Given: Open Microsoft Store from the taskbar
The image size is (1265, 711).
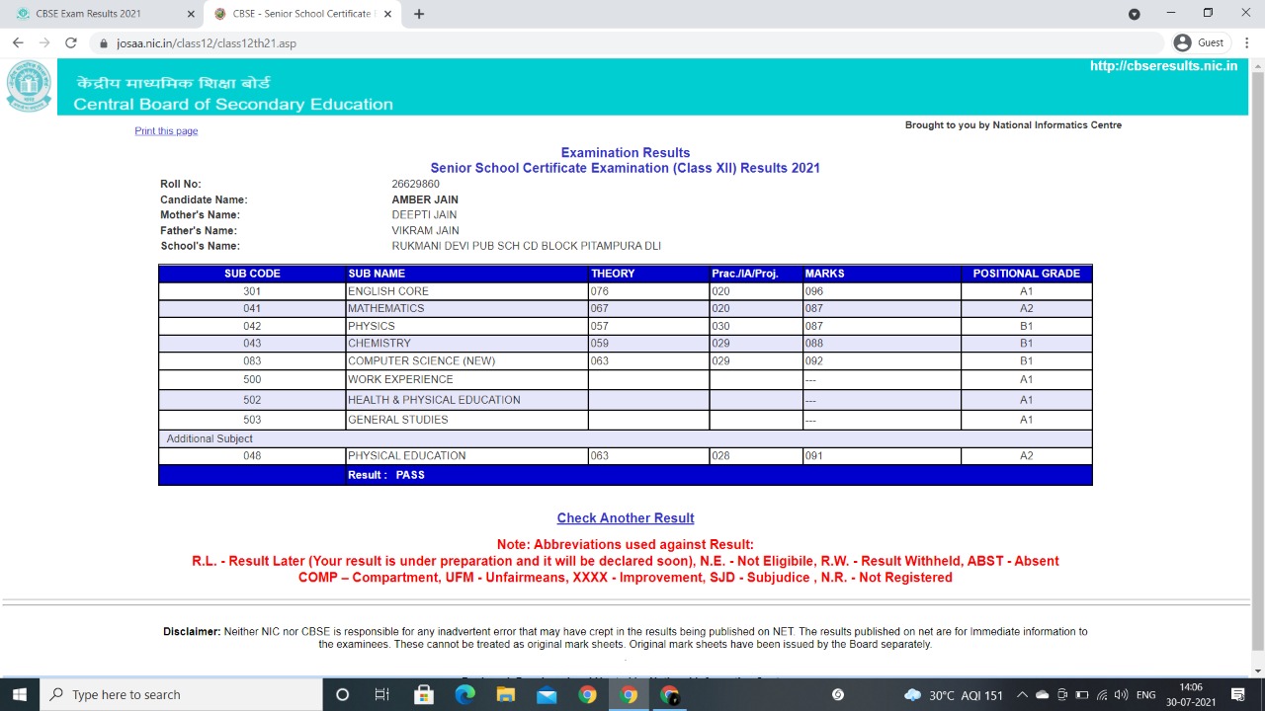Looking at the screenshot, I should 424,695.
